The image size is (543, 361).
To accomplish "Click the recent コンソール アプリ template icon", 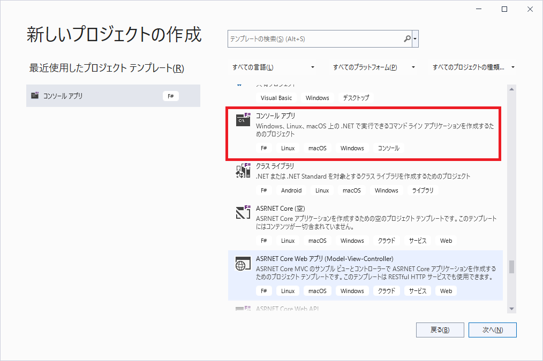I will (x=35, y=95).
